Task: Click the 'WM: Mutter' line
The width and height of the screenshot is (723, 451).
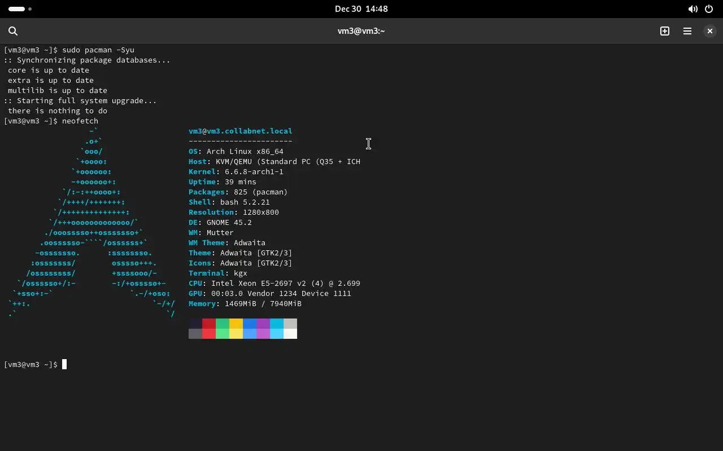Action: coord(211,232)
